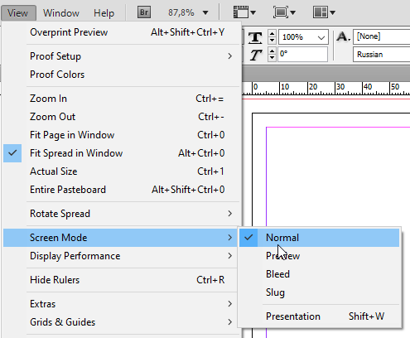Increase vertical scale with the up stepper
Image resolution: width=410 pixels, height=338 pixels.
click(x=272, y=34)
